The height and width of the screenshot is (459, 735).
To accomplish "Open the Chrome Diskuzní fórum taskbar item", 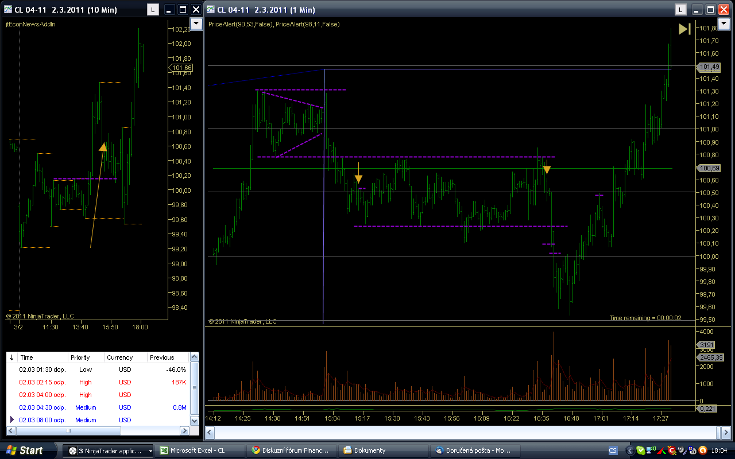I will coord(291,450).
